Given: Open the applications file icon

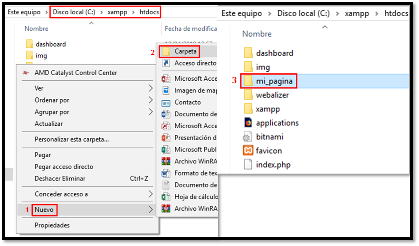Looking at the screenshot, I should point(248,123).
